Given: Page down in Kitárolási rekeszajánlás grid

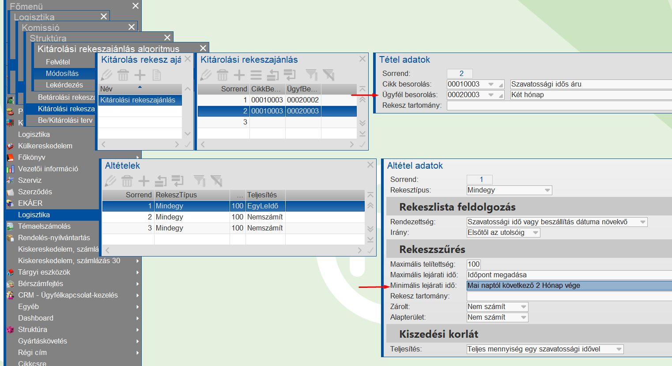Looking at the screenshot, I should coord(362,123).
